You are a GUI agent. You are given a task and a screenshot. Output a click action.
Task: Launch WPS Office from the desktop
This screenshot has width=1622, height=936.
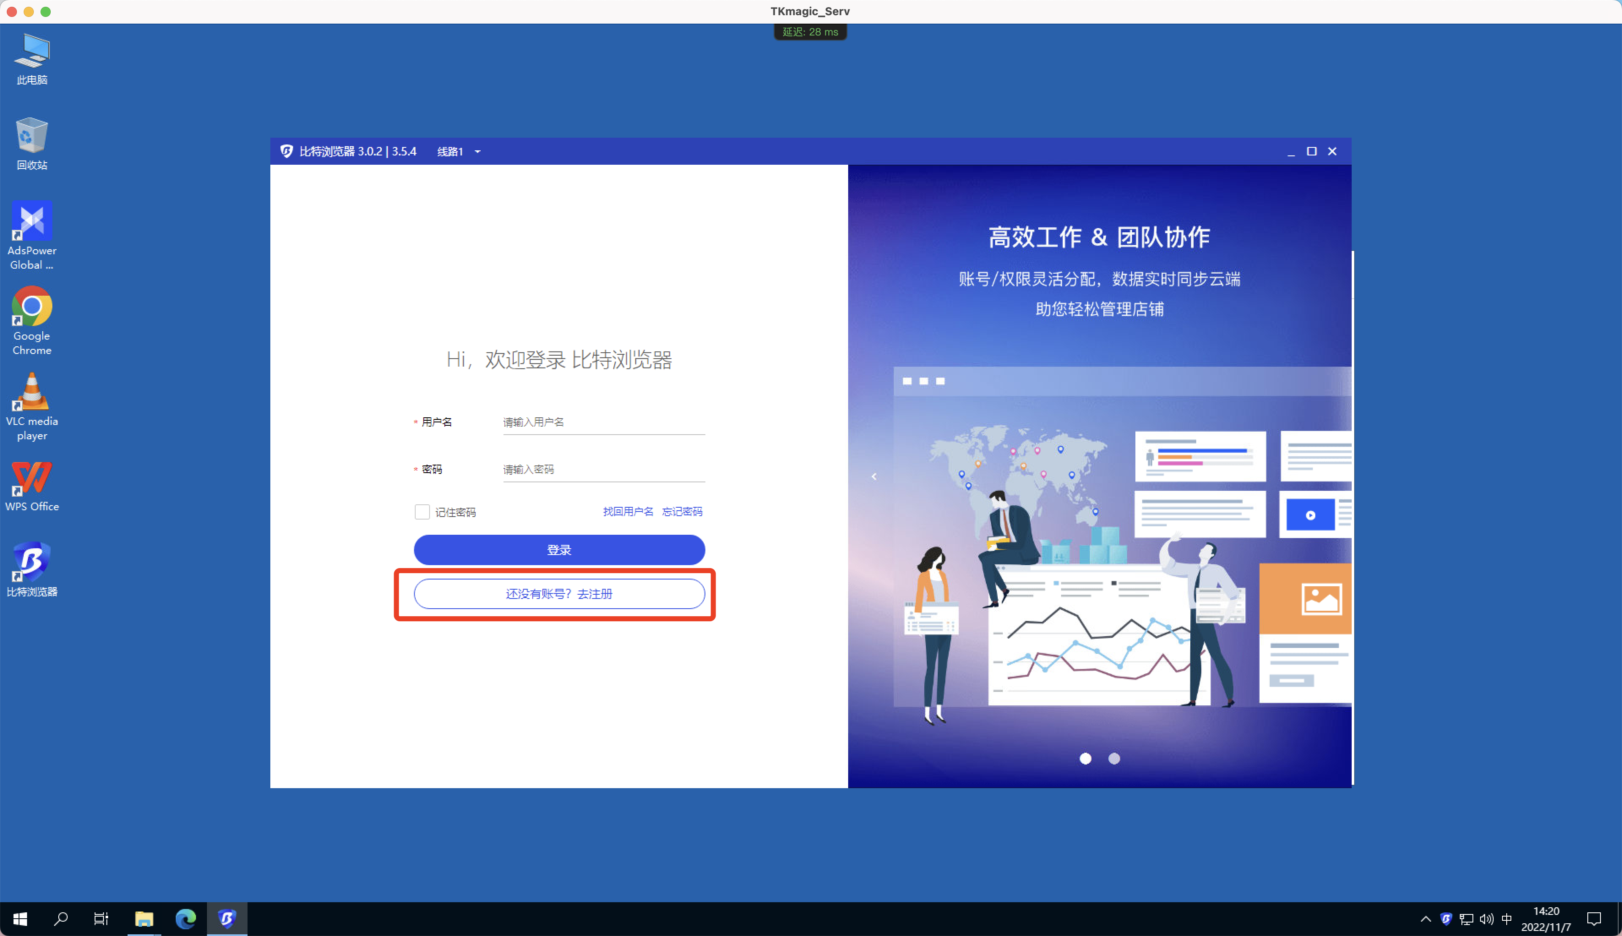(32, 479)
